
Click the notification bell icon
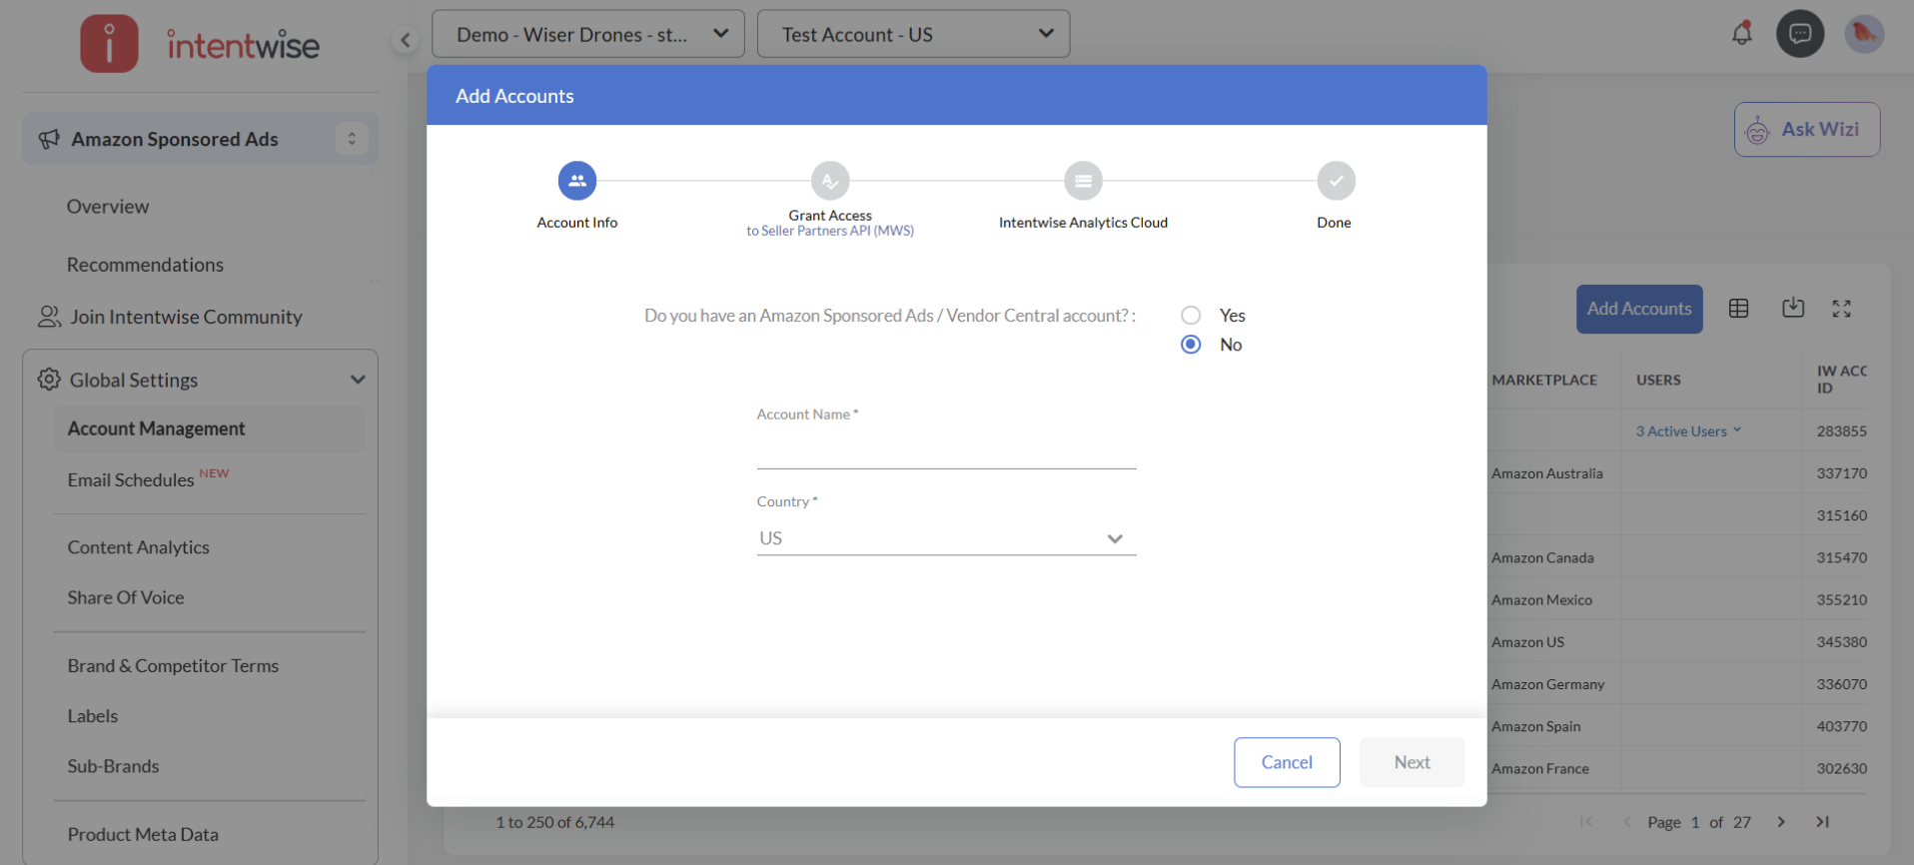coord(1741,34)
